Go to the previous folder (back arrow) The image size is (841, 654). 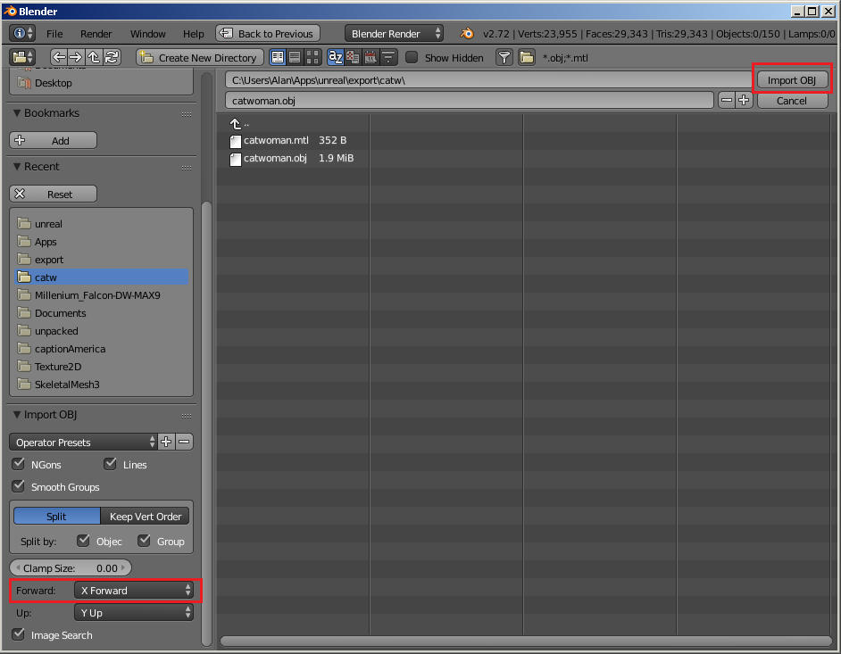(59, 57)
